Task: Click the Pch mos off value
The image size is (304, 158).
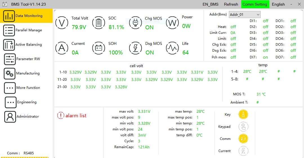Action: pyautogui.click(x=233, y=57)
